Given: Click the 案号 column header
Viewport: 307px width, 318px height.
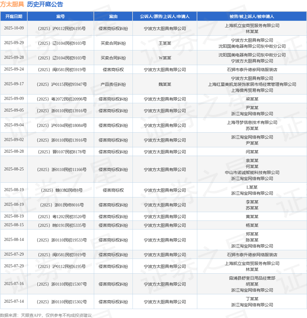Looking at the screenshot, I should [60, 16].
